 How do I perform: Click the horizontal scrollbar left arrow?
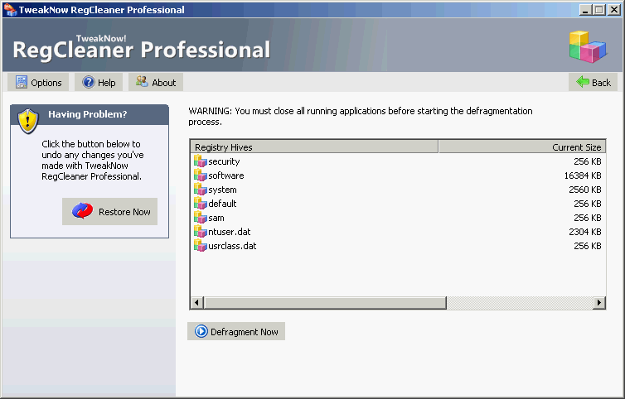[197, 303]
